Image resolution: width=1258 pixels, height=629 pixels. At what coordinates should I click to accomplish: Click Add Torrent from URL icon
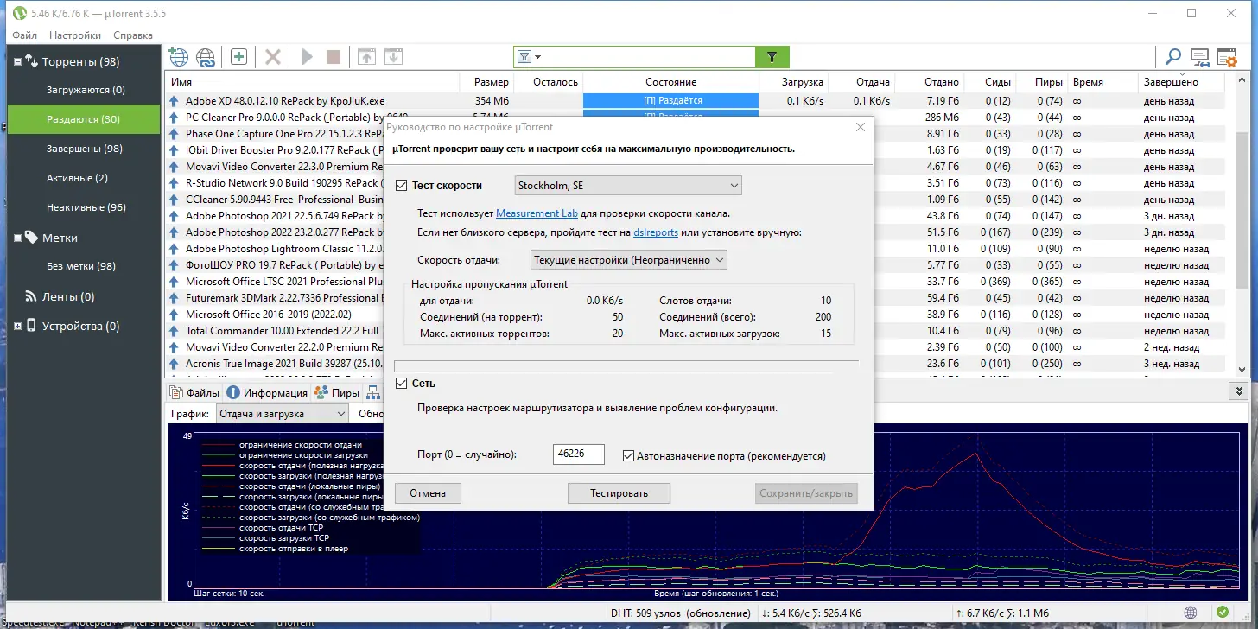point(206,57)
